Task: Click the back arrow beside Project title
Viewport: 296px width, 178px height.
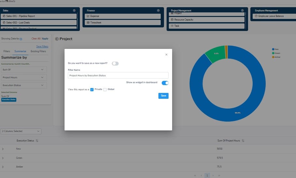Action: 57,39
